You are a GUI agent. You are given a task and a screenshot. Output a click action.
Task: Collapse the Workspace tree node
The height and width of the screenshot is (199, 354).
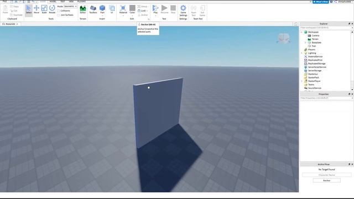pos(301,32)
